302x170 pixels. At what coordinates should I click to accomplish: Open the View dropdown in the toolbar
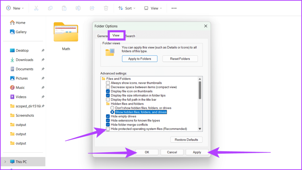[x=152, y=8]
